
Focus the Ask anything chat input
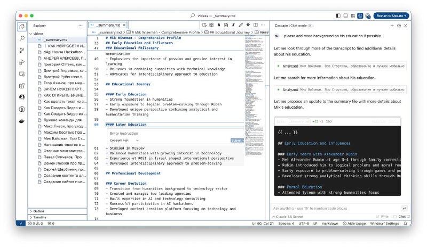tap(335, 209)
